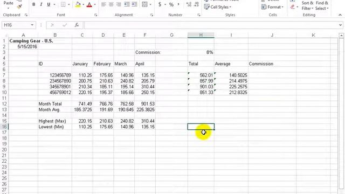Select cell with 'Camping Gear - U.S.'
This screenshot has width=345, height=194.
[23, 41]
